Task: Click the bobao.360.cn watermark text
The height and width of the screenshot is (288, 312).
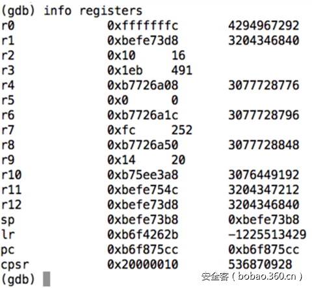Action: point(267,276)
